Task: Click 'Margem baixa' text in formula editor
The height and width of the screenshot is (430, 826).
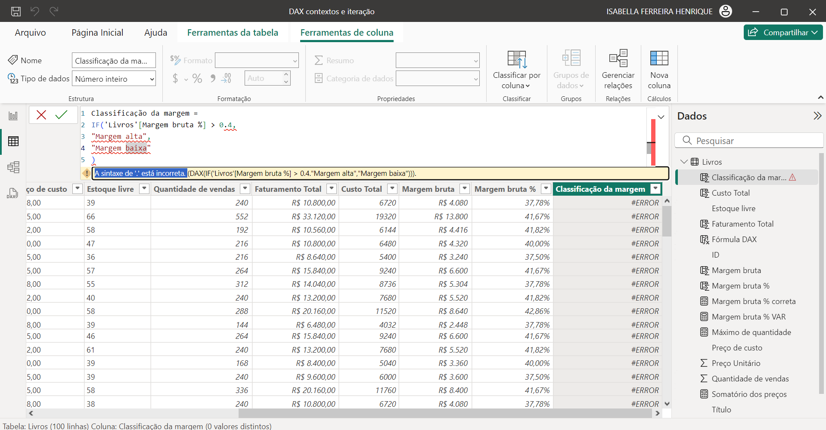Action: click(121, 148)
